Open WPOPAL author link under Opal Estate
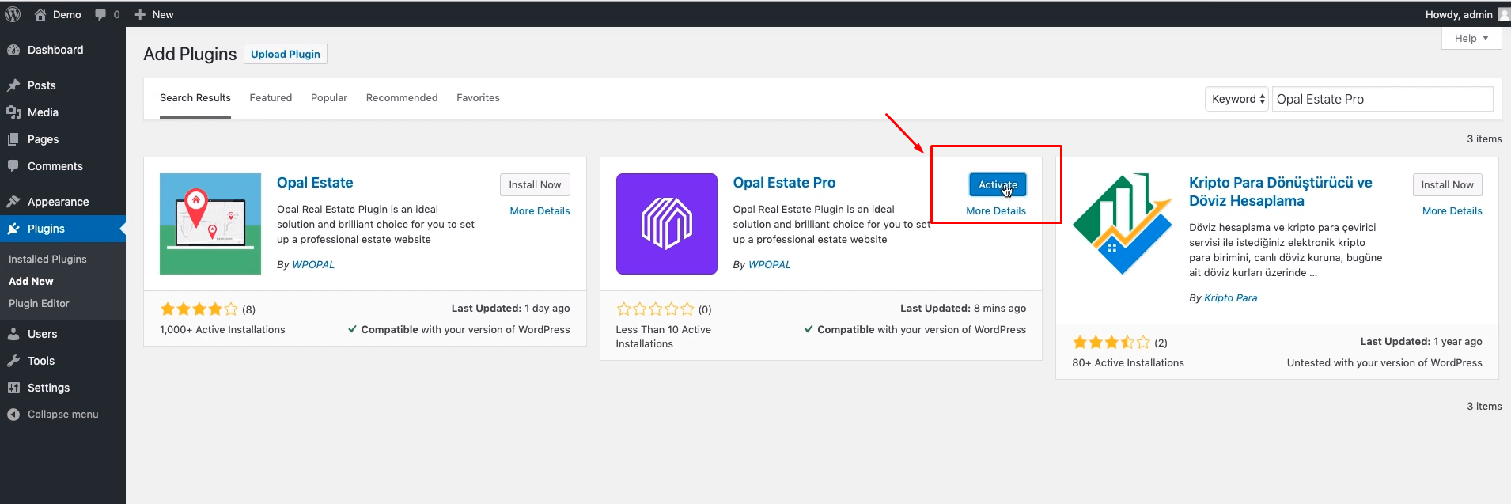1511x504 pixels. (313, 265)
